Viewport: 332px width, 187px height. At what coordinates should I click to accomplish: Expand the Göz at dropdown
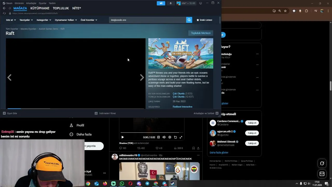coord(11,20)
